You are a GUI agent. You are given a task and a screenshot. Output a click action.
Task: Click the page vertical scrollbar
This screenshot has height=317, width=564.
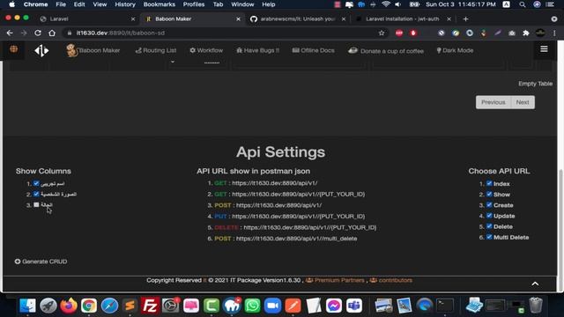[560, 230]
